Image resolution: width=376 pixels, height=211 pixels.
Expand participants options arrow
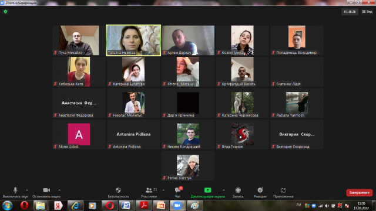coord(163,190)
